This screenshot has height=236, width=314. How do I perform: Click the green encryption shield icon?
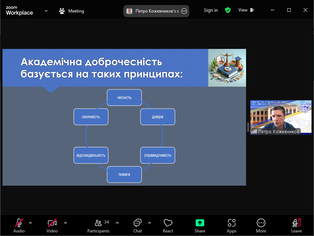pos(228,10)
